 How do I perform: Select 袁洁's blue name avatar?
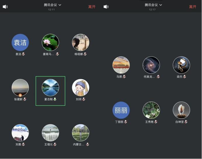[20, 43]
